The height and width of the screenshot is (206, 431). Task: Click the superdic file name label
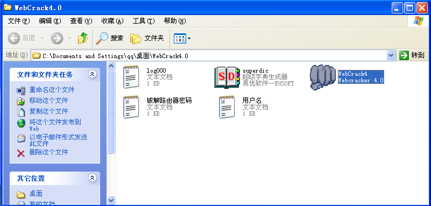[256, 71]
